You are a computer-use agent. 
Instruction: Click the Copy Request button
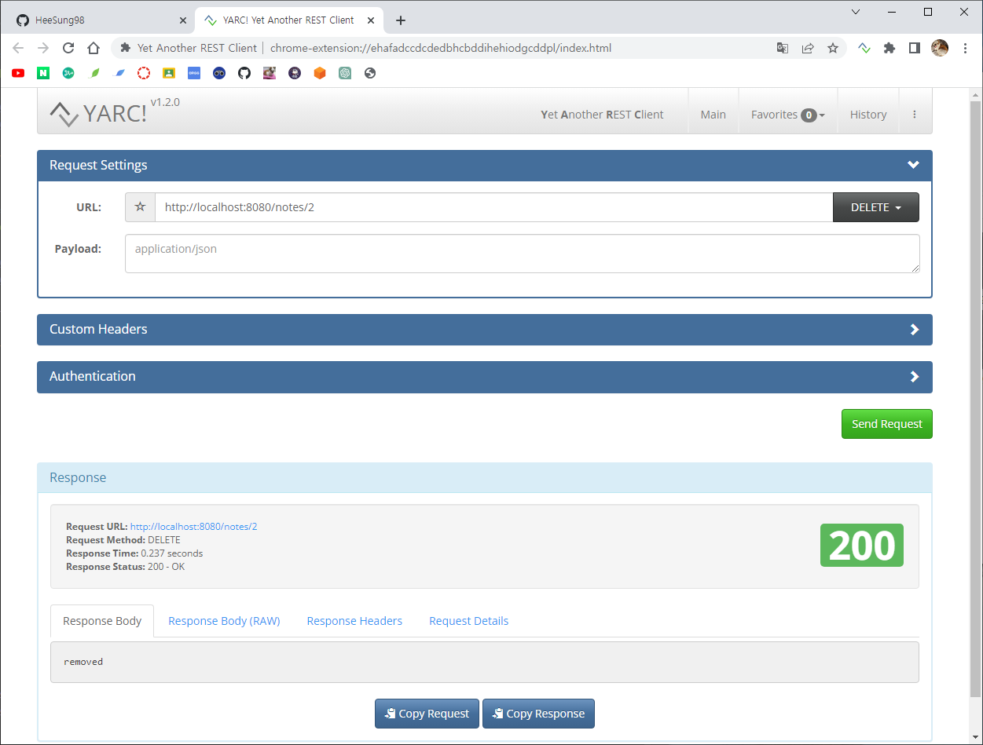tap(427, 714)
